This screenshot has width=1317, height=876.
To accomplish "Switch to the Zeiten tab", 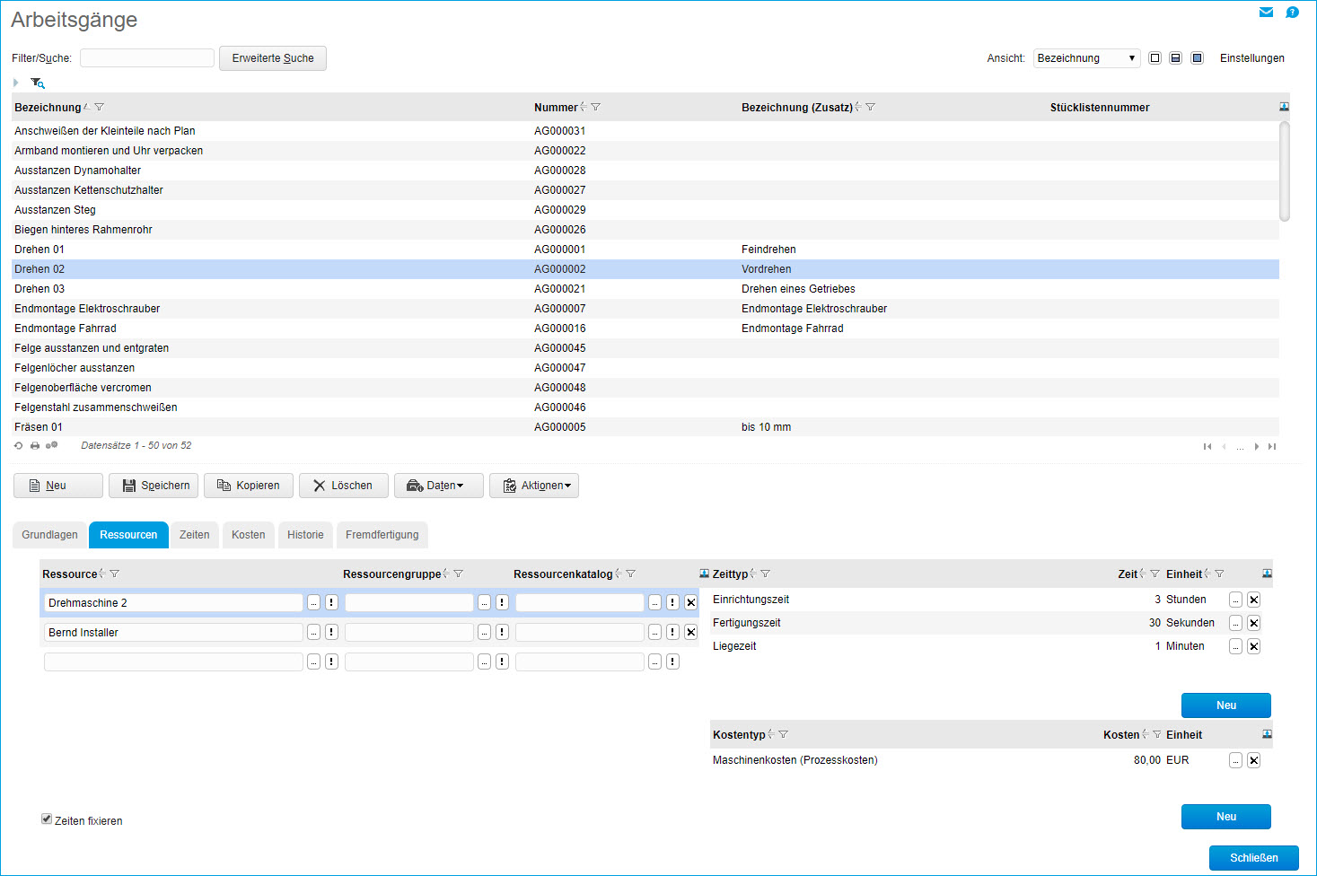I will (194, 535).
